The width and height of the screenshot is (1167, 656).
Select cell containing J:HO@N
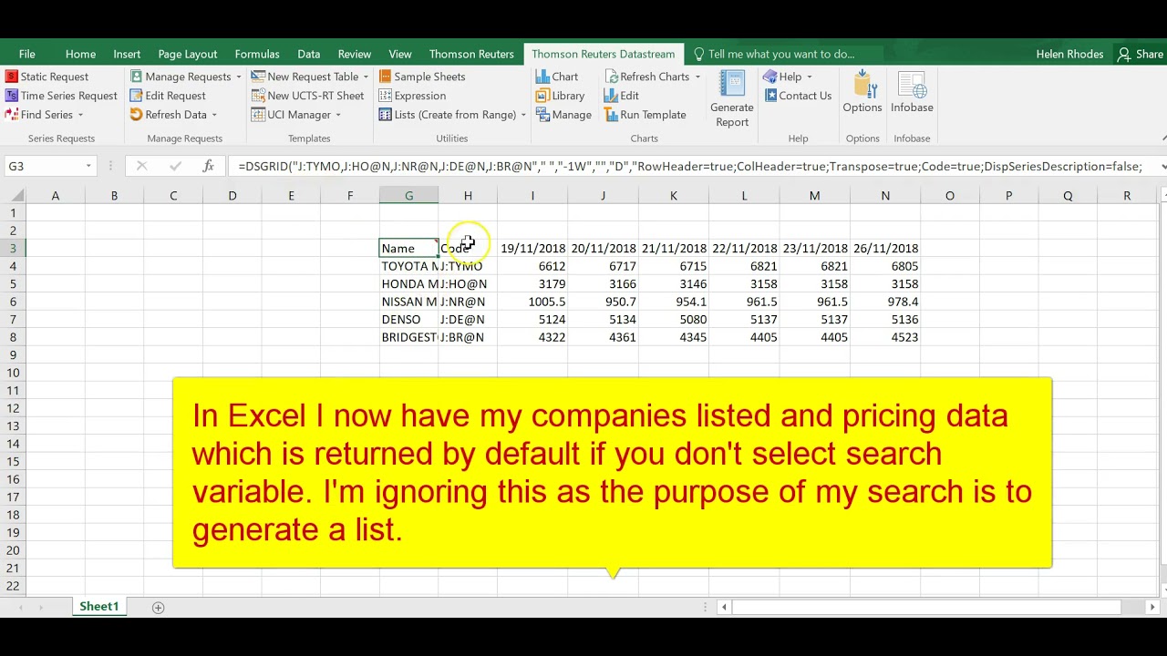468,283
